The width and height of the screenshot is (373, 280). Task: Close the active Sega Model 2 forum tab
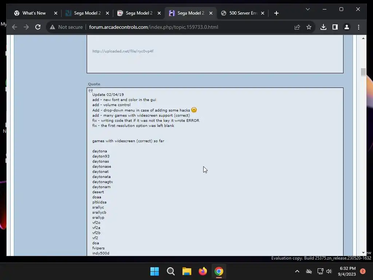pyautogui.click(x=211, y=13)
